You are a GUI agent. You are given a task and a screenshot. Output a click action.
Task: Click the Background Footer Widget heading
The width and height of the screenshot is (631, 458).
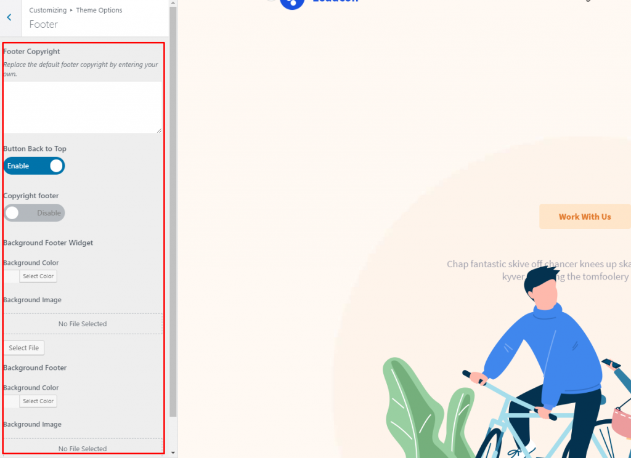[48, 243]
